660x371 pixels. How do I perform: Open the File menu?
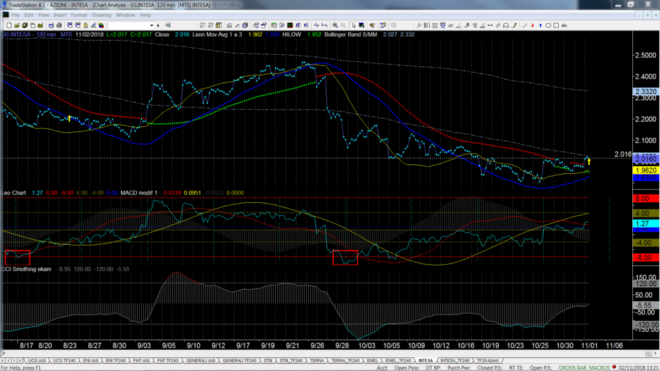15,15
